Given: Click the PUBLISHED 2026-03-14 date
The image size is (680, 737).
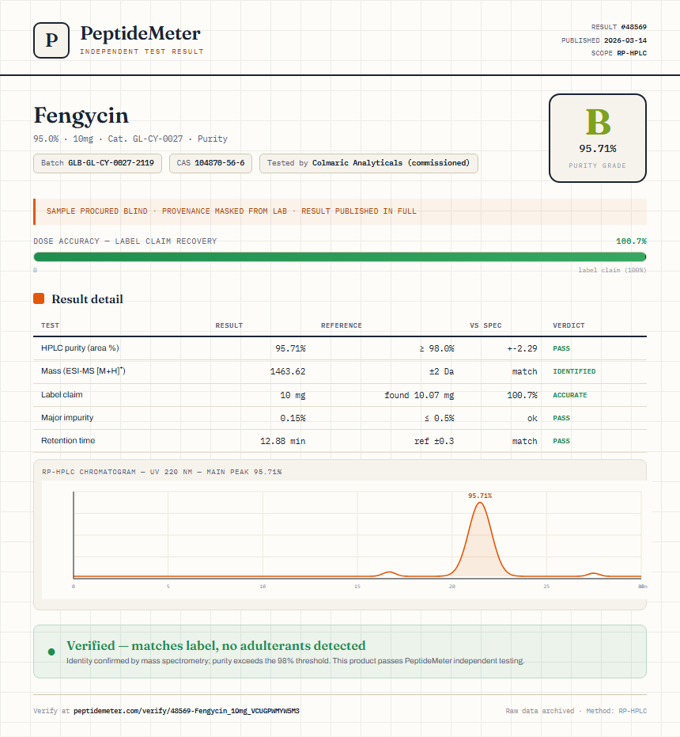Looking at the screenshot, I should (604, 40).
